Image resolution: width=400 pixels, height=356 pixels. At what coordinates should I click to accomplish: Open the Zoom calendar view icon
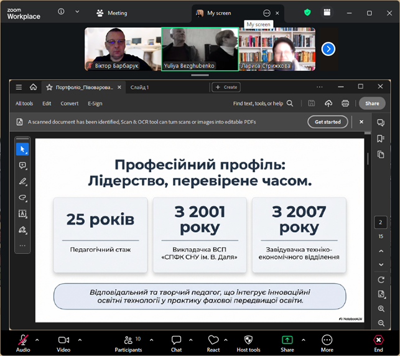click(x=327, y=12)
